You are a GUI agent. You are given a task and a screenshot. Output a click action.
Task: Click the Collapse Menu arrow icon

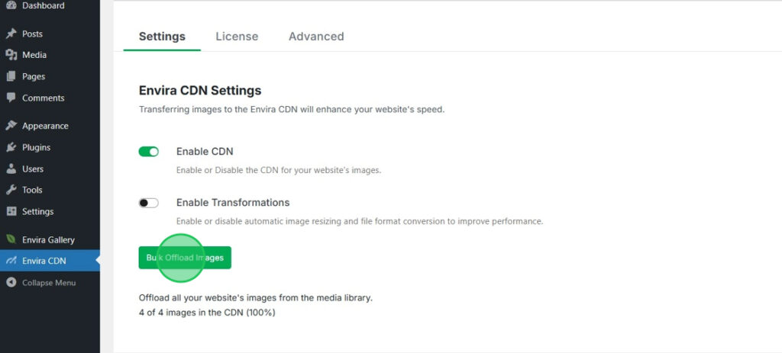(11, 282)
